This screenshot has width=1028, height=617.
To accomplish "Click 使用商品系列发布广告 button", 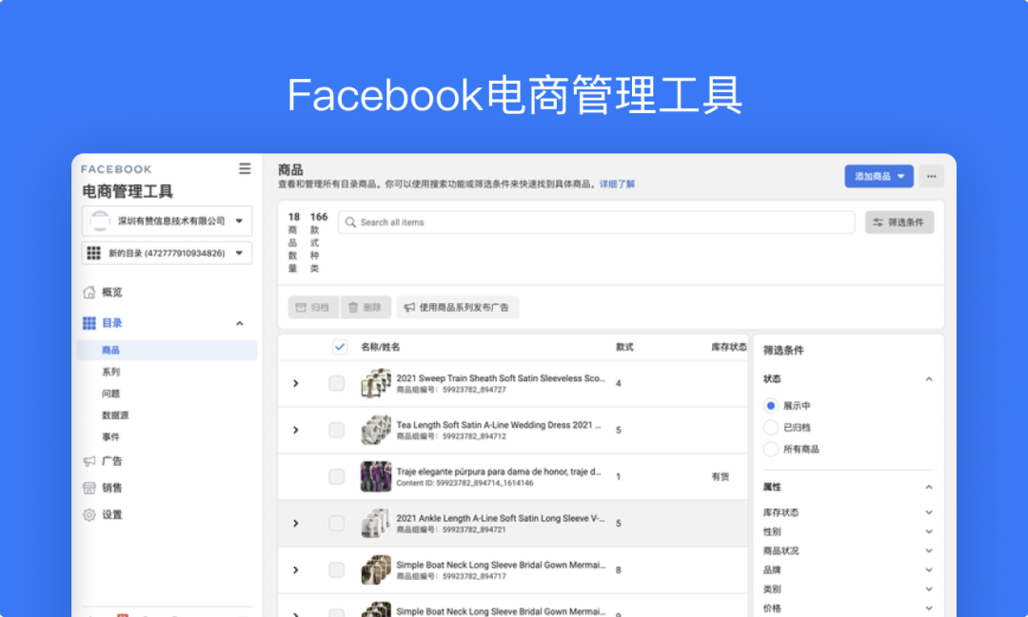I will (x=458, y=307).
